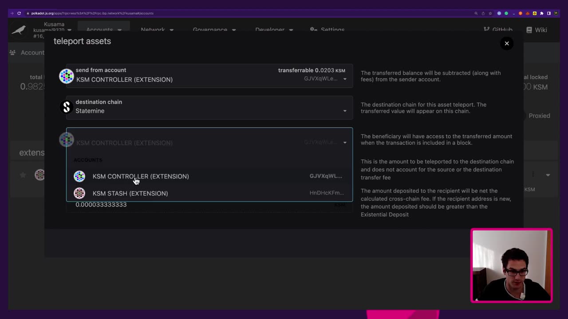This screenshot has height=319, width=568.
Task: Collapse the beneficiary account dropdown arrow
Action: pyautogui.click(x=345, y=143)
